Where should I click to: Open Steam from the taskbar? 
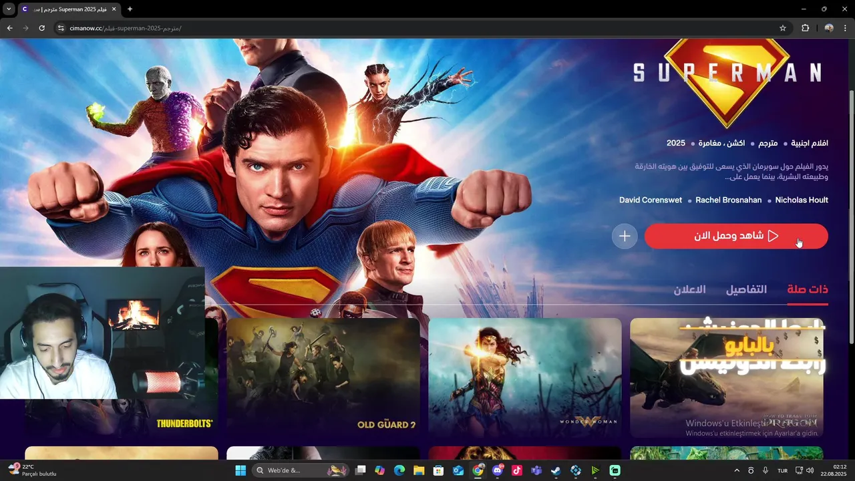pyautogui.click(x=556, y=470)
